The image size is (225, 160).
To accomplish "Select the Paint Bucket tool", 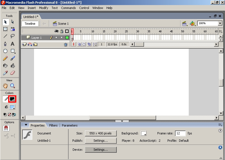I will click(x=13, y=66).
